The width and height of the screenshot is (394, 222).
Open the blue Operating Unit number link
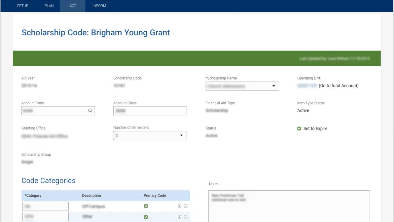click(307, 86)
